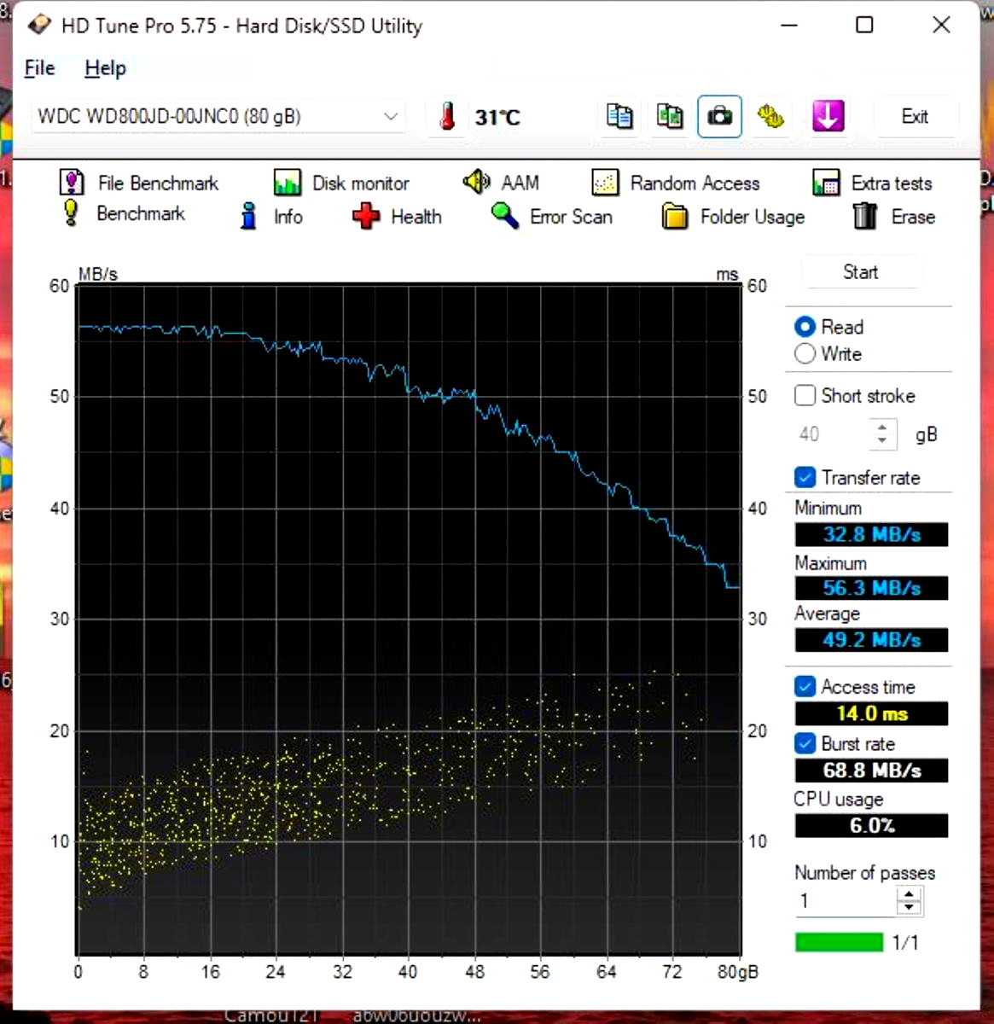994x1024 pixels.
Task: Switch to the Benchmark tab
Action: 121,213
